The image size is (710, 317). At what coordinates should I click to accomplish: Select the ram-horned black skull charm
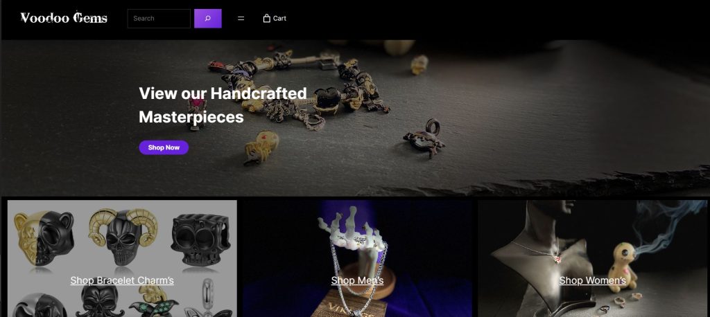click(123, 236)
